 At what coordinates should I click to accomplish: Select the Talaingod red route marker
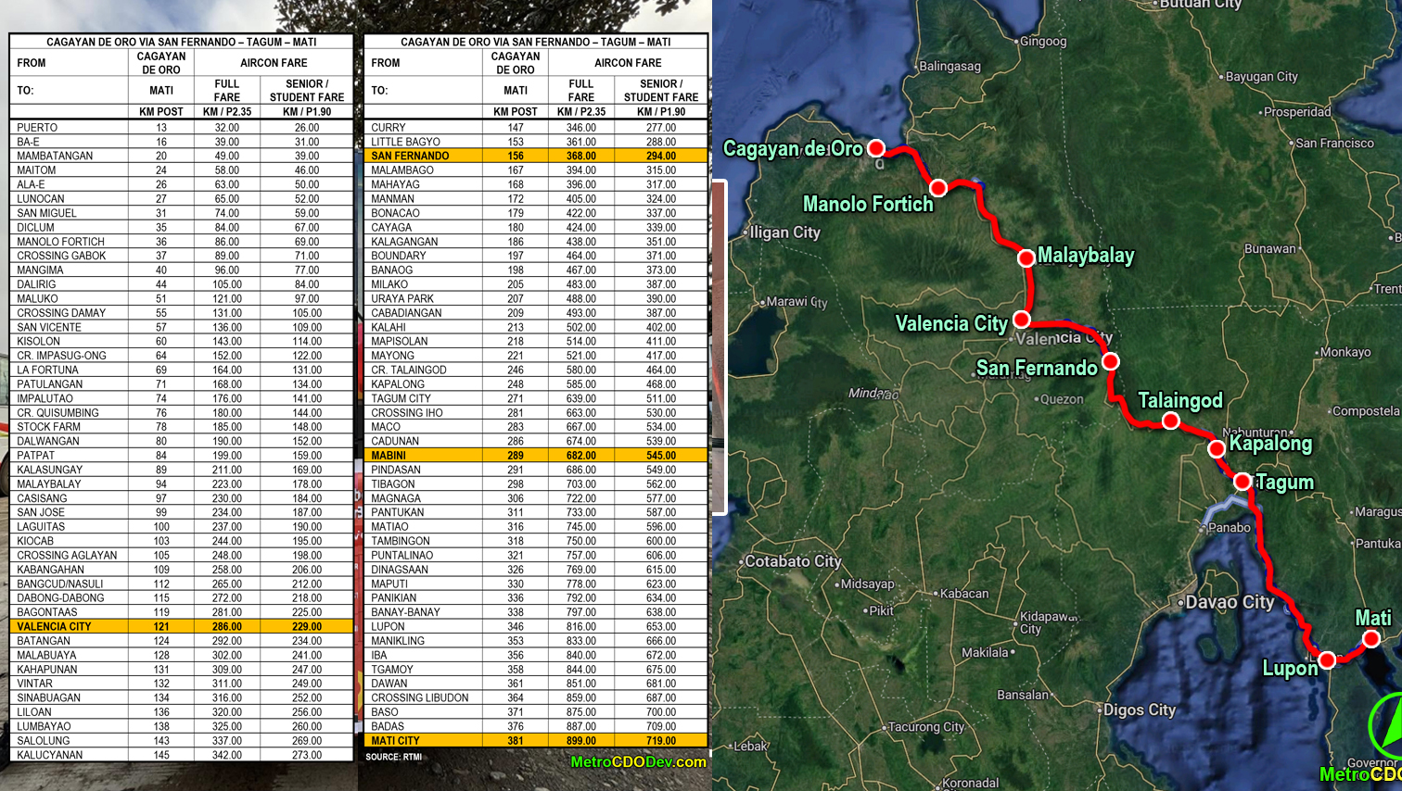(1171, 421)
